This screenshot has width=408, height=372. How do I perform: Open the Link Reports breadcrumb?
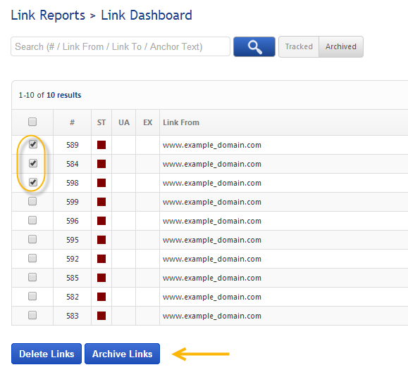(x=48, y=15)
